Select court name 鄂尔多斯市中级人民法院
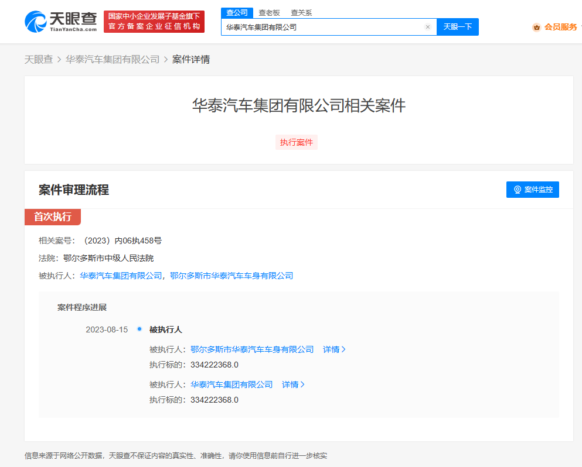The width and height of the screenshot is (582, 467). 108,258
